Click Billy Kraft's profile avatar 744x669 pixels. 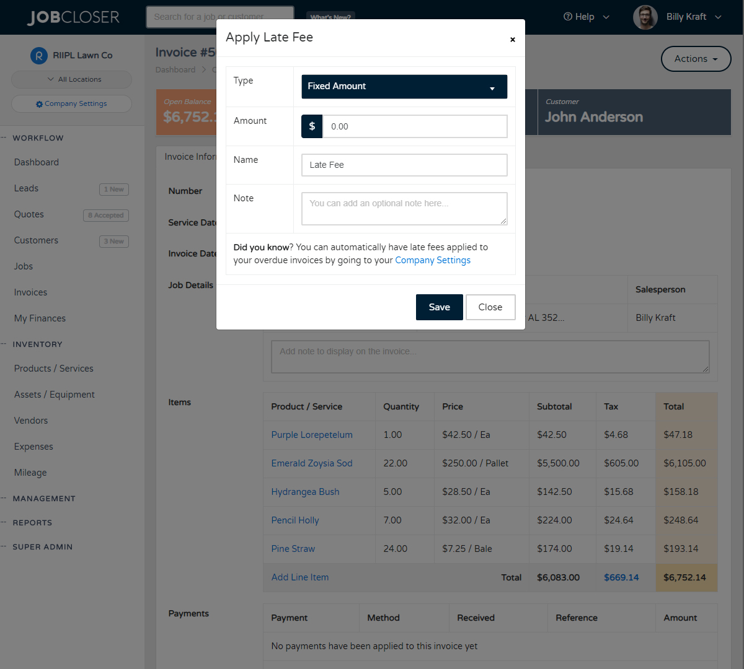tap(645, 17)
